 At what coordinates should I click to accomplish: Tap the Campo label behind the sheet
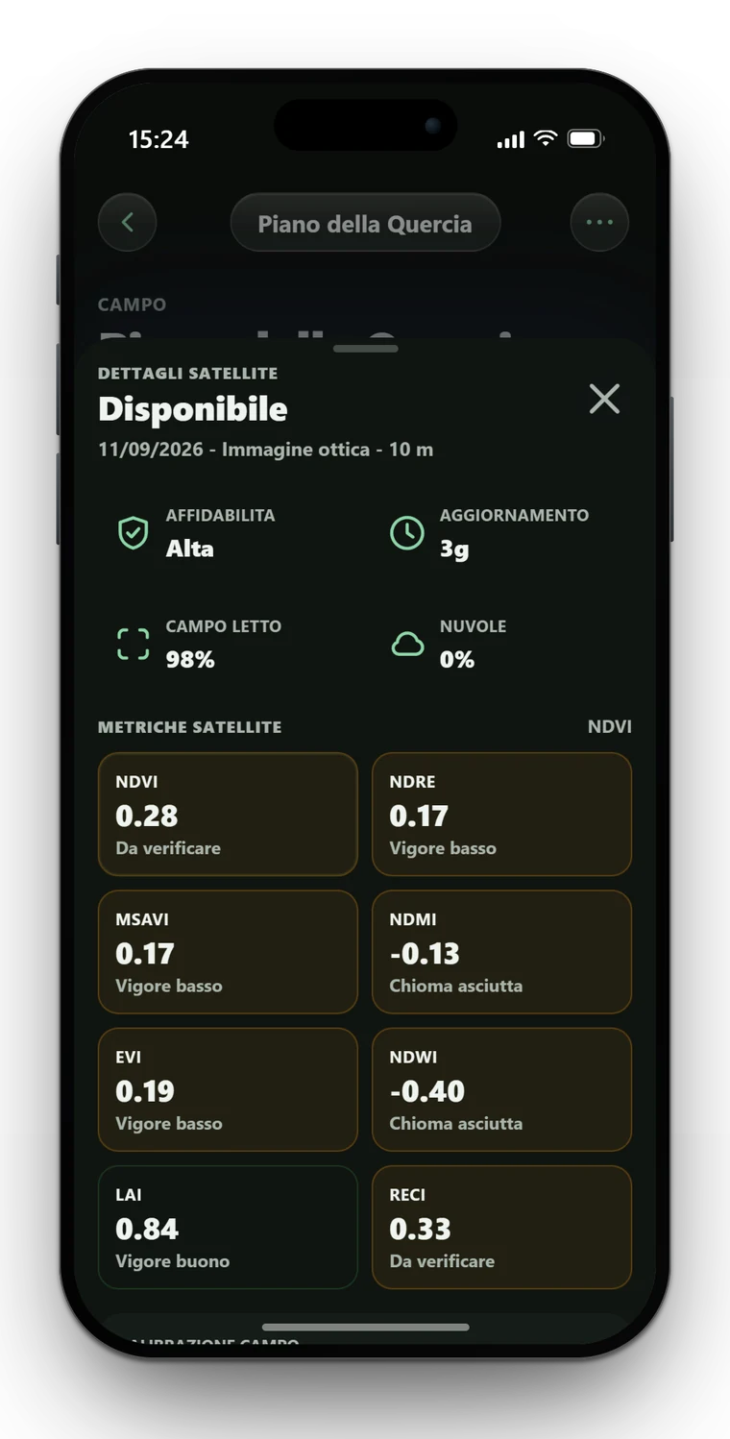[133, 305]
